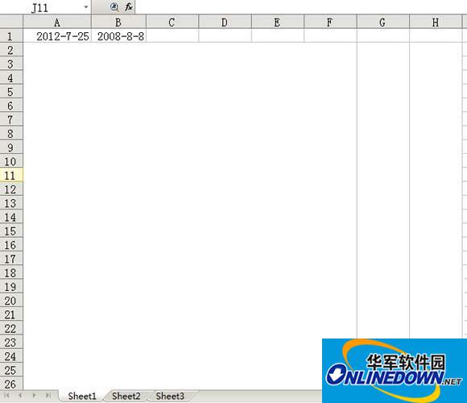Click the fx insert function icon
The image size is (467, 403).
tap(128, 7)
